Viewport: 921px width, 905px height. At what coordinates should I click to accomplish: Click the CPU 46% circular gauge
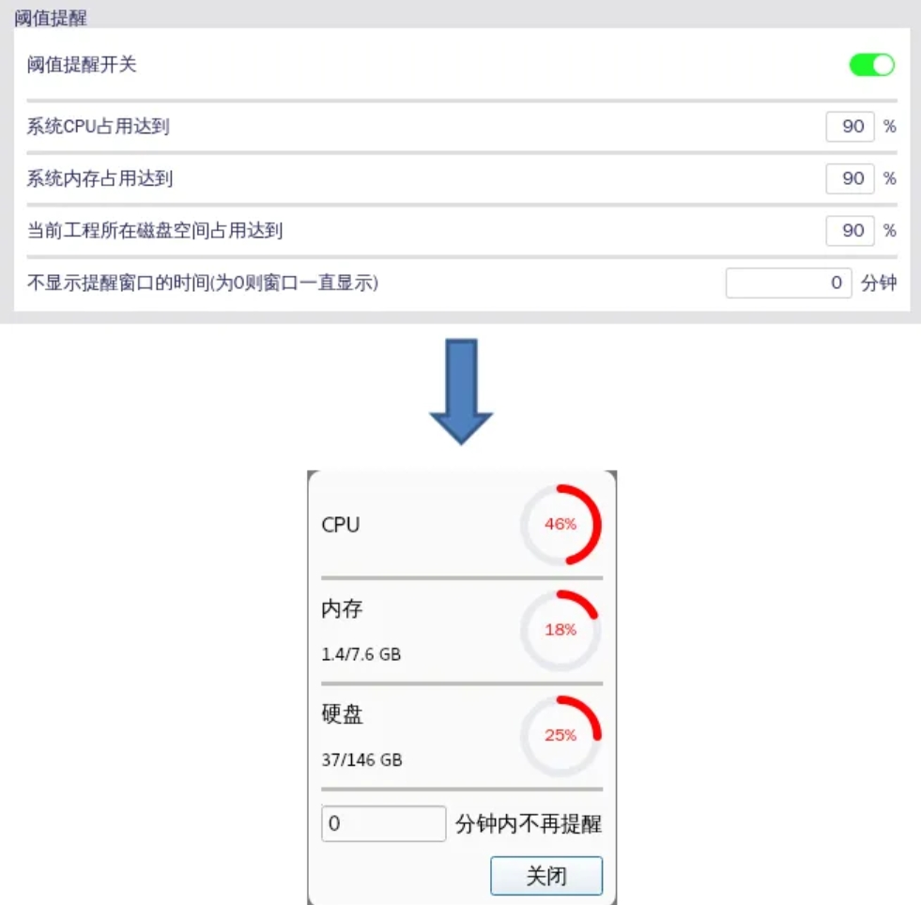click(x=560, y=525)
